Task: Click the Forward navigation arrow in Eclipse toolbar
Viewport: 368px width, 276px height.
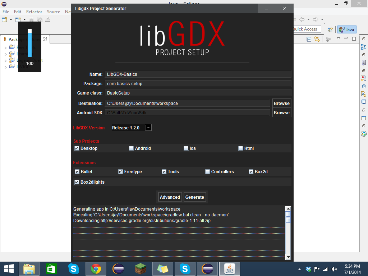Action: [x=316, y=19]
